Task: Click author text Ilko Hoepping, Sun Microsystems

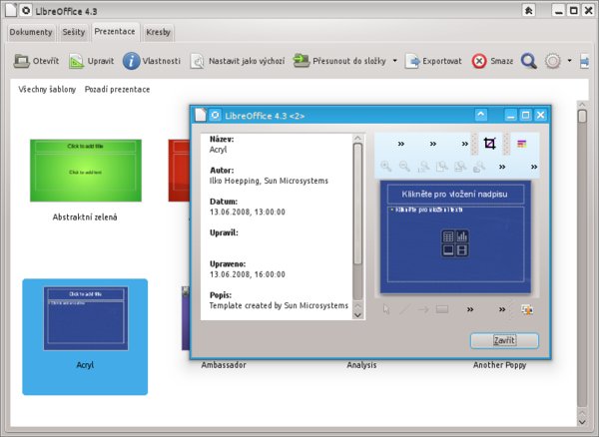Action: [x=269, y=181]
